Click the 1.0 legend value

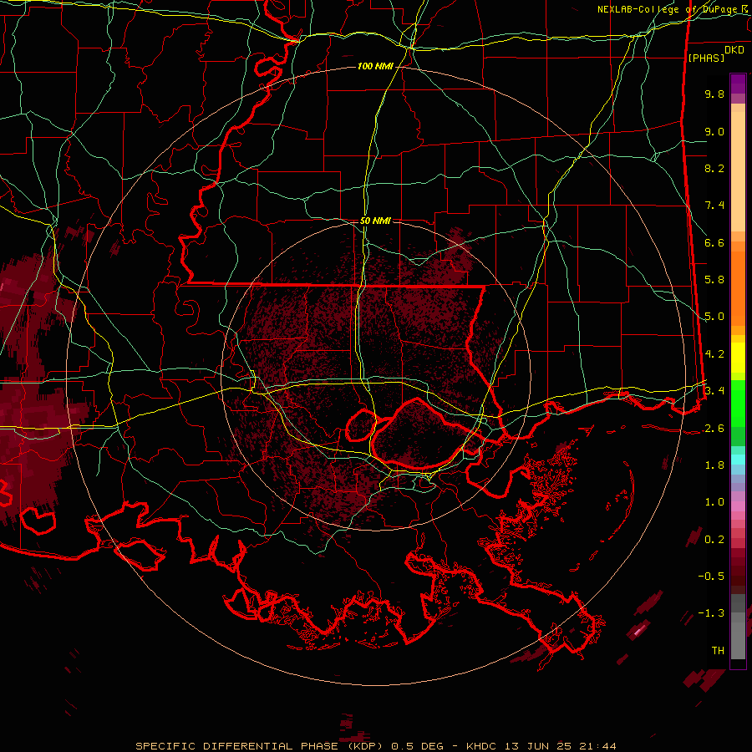714,502
